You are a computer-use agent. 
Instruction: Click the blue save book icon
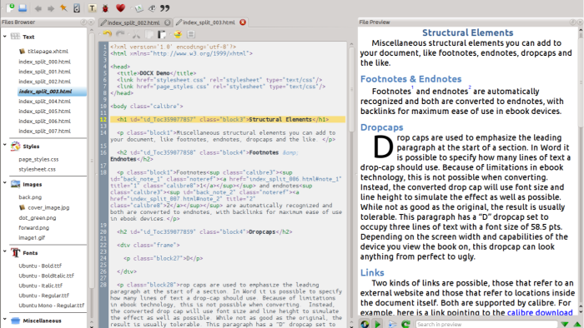pyautogui.click(x=23, y=7)
